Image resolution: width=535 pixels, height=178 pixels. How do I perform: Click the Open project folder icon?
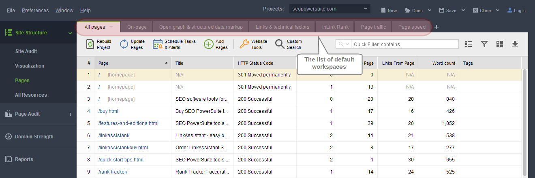[408, 11]
